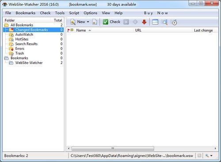Click the scrollbar right arrow
The height and width of the screenshot is (162, 221).
tap(215, 148)
